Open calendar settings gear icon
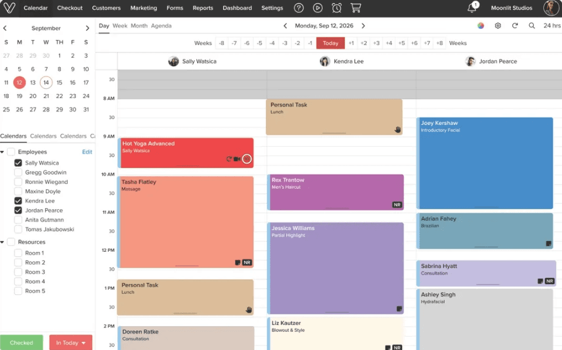 [x=498, y=26]
